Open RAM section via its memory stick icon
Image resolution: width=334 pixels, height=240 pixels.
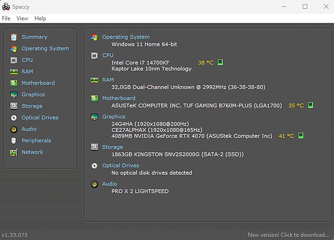(14, 72)
